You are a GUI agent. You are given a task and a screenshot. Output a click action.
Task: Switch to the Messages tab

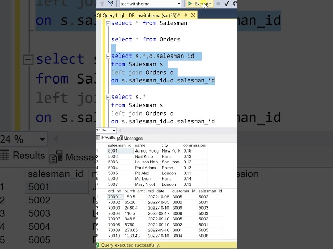130,139
